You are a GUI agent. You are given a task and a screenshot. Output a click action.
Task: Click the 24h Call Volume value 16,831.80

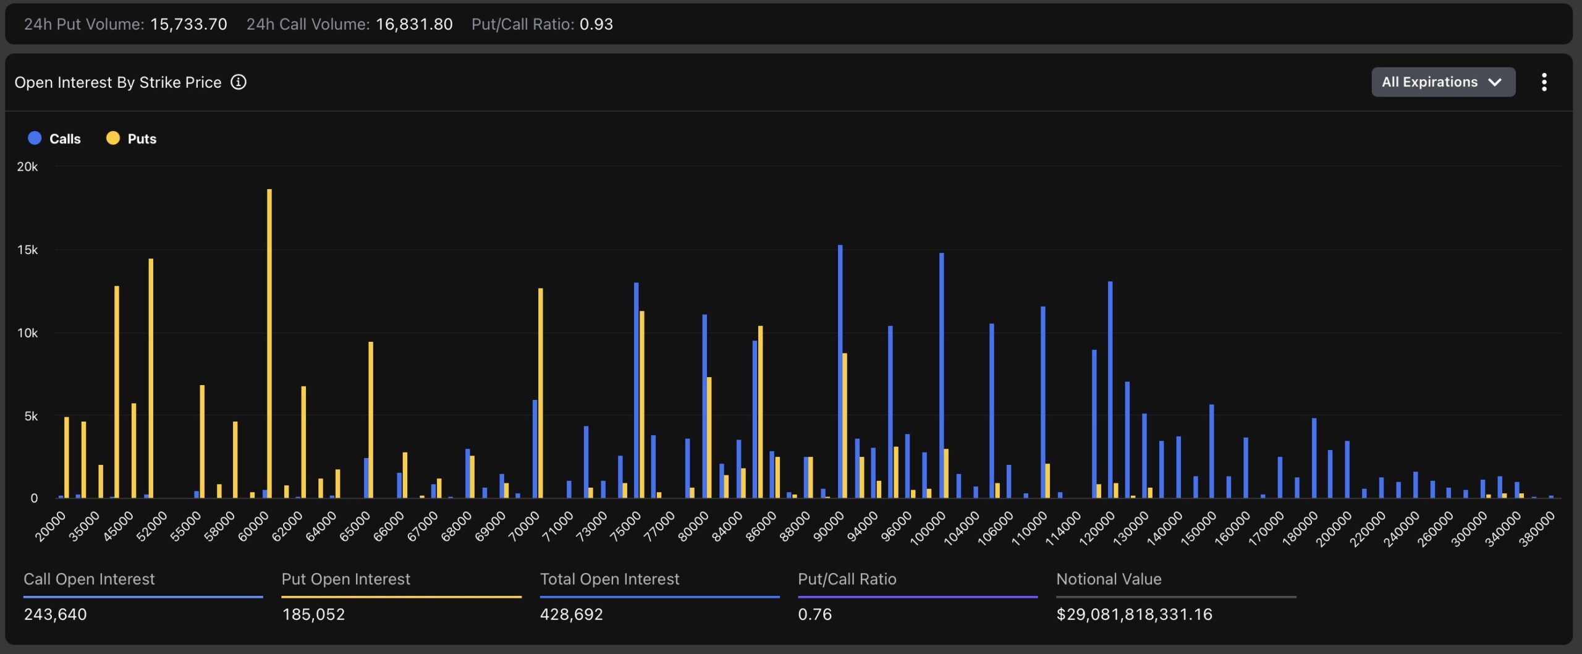click(x=413, y=24)
